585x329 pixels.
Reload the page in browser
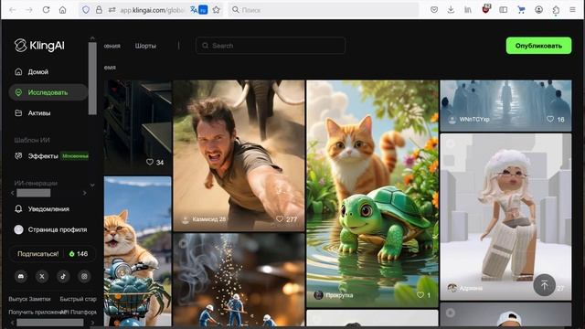(x=46, y=10)
